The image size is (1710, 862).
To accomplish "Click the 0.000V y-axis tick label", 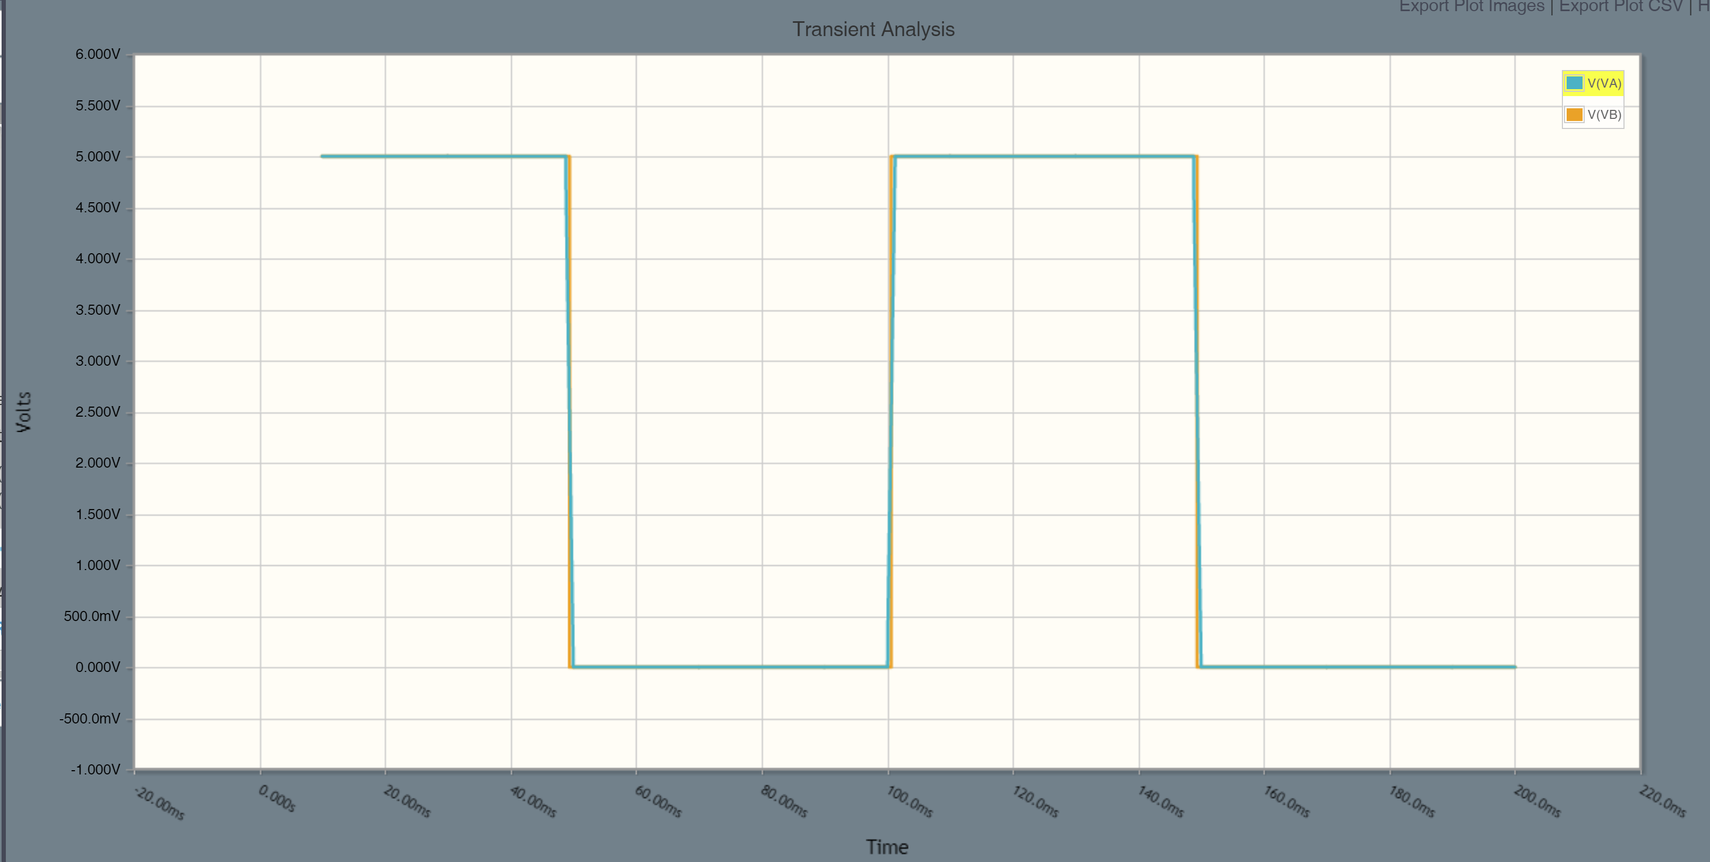I will 98,667.
